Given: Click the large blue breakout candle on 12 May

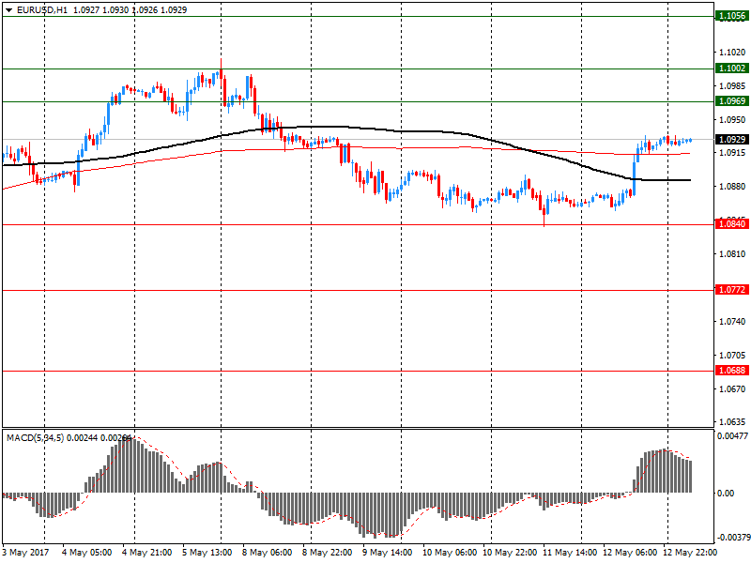Looking at the screenshot, I should [x=635, y=177].
